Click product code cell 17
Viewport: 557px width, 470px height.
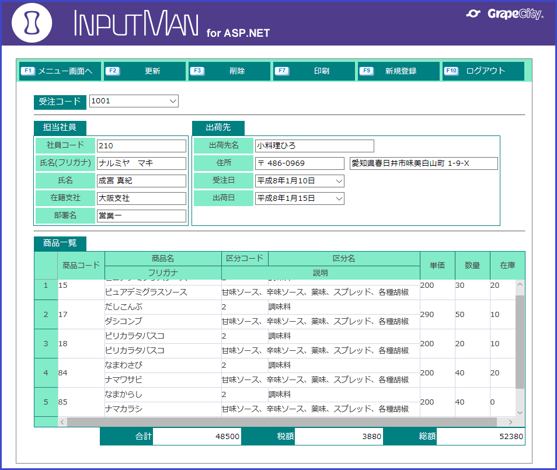point(81,314)
